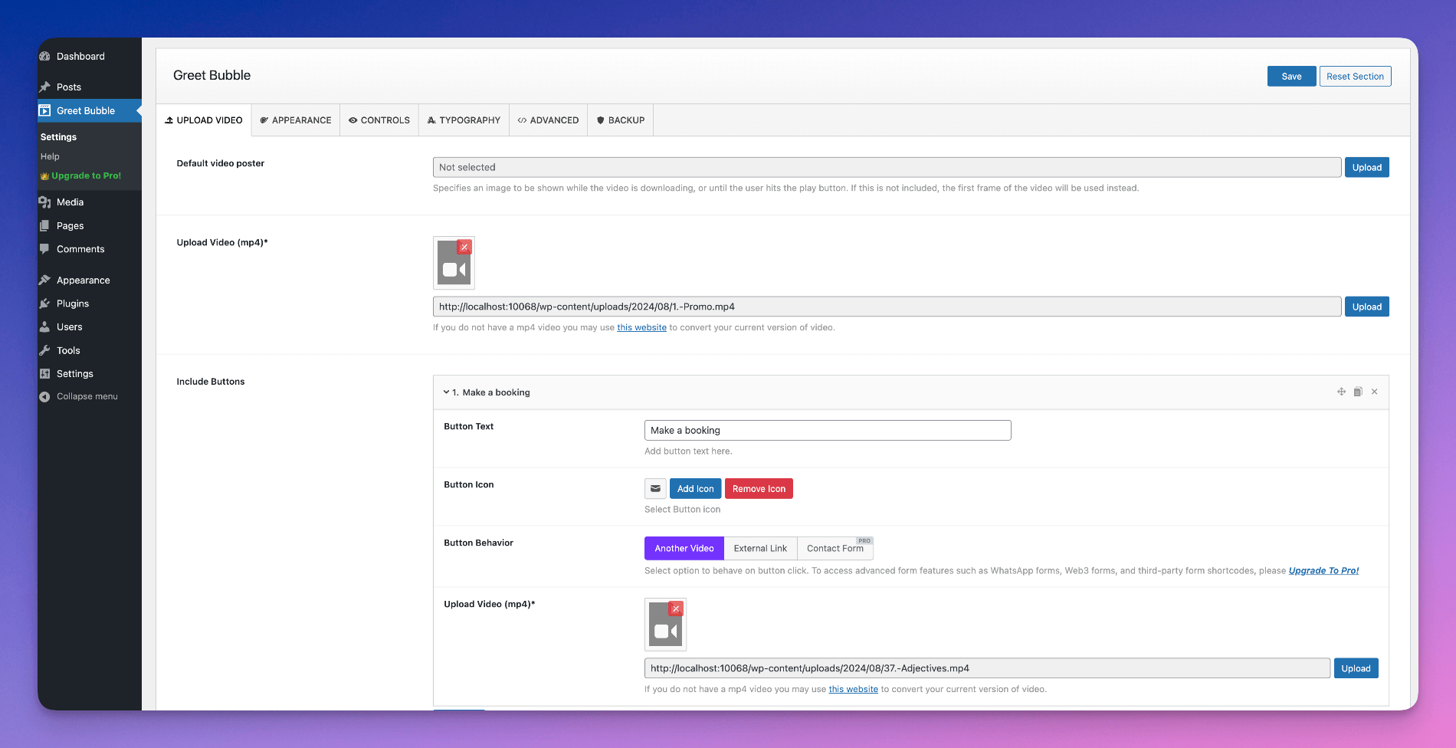The width and height of the screenshot is (1456, 748).
Task: Select External Link button behavior
Action: tap(760, 548)
